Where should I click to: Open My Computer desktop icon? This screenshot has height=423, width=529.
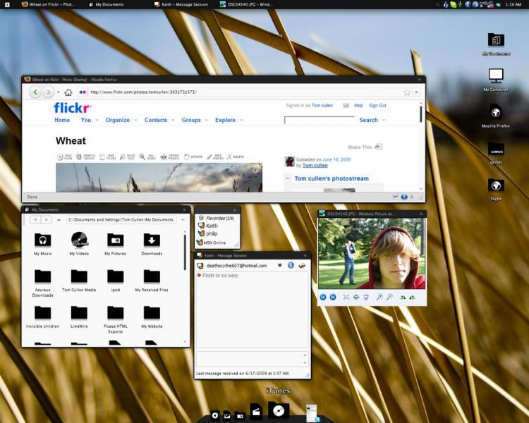(496, 80)
